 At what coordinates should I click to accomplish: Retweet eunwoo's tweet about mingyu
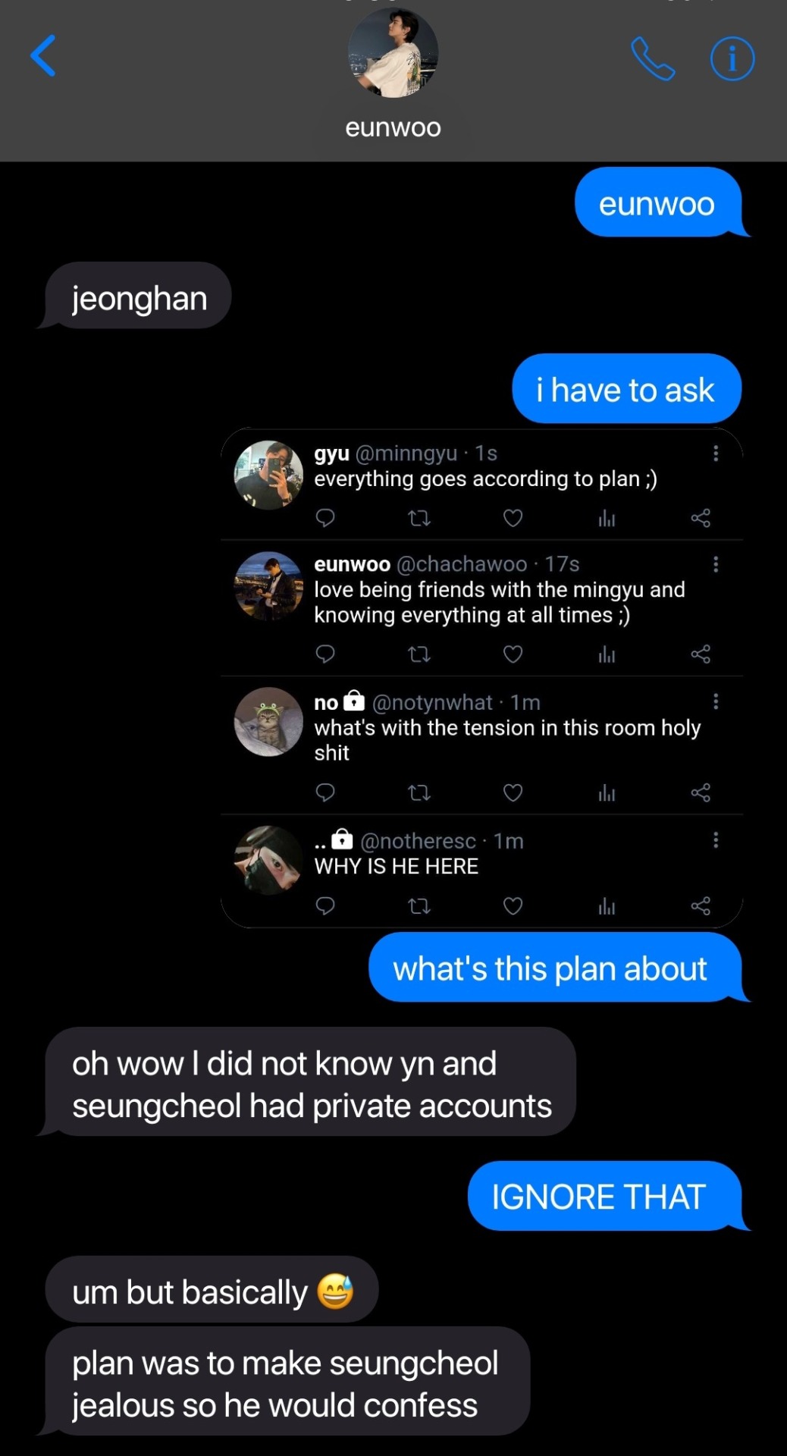419,654
